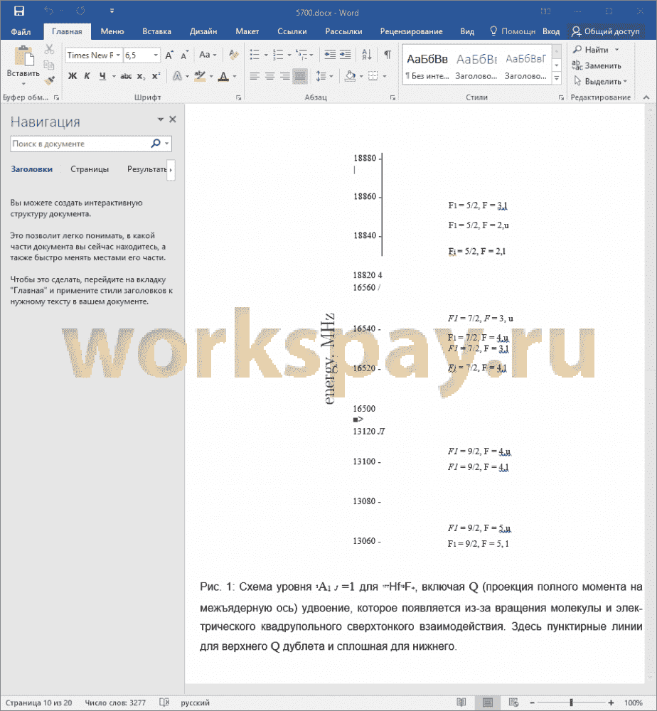This screenshot has height=711, width=657.
Task: Open the bullet list options arrow
Action: [x=266, y=55]
